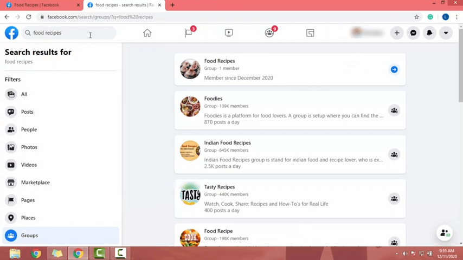This screenshot has width=463, height=260.
Task: Open the Food Recipes group title
Action: [220, 61]
